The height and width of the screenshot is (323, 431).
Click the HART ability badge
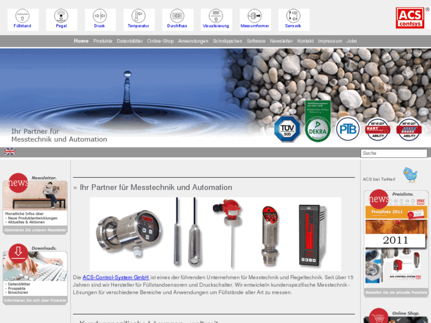coord(378,129)
